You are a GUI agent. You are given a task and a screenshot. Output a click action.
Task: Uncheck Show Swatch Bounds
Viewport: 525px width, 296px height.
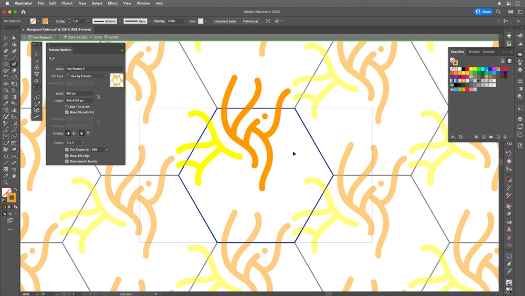click(x=67, y=161)
